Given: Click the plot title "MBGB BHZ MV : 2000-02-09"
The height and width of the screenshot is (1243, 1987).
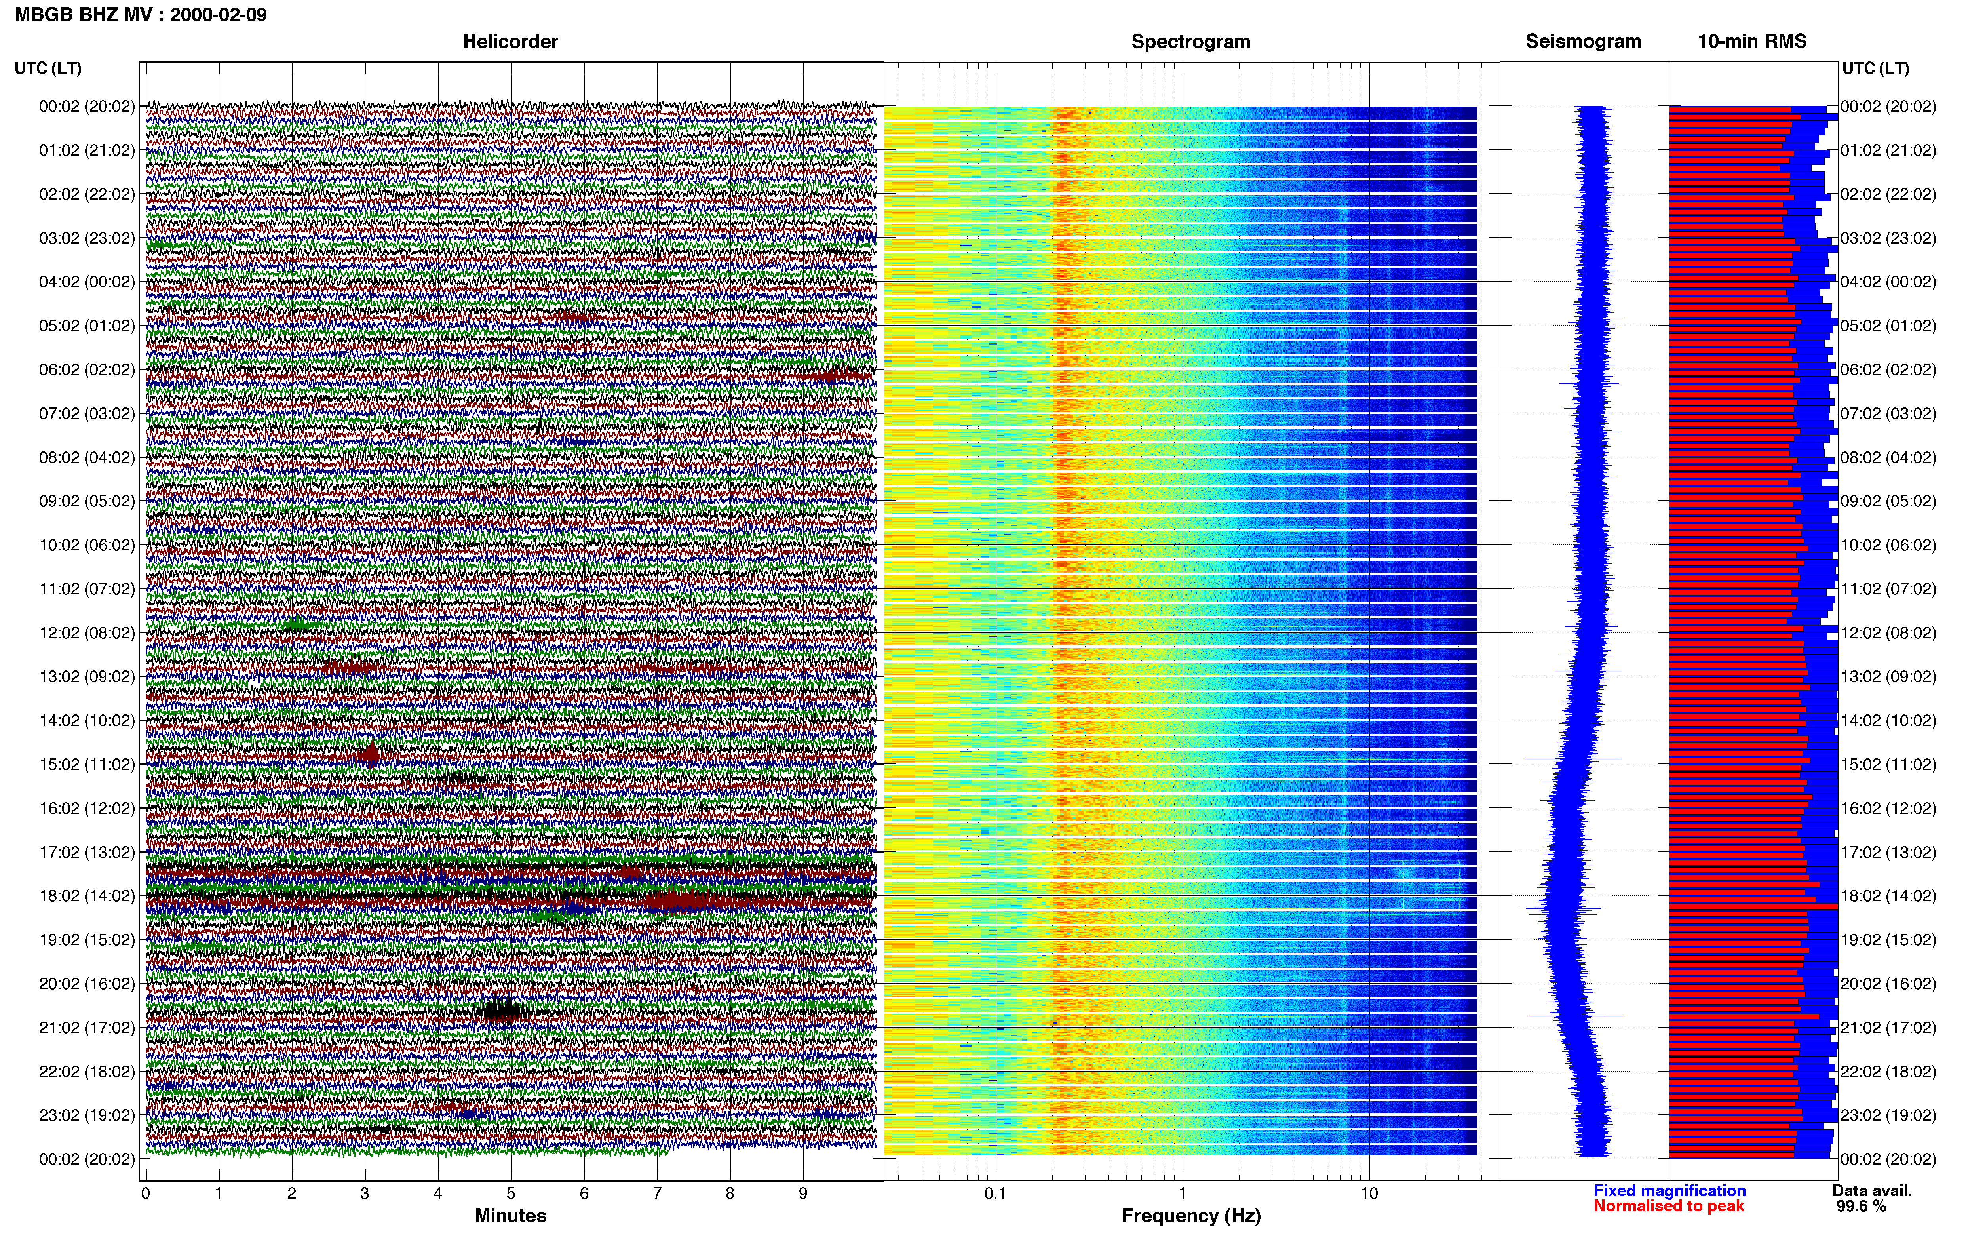Looking at the screenshot, I should coord(141,15).
